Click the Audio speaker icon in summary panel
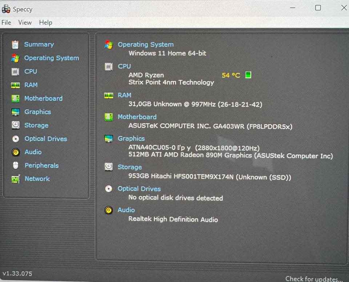 point(109,210)
